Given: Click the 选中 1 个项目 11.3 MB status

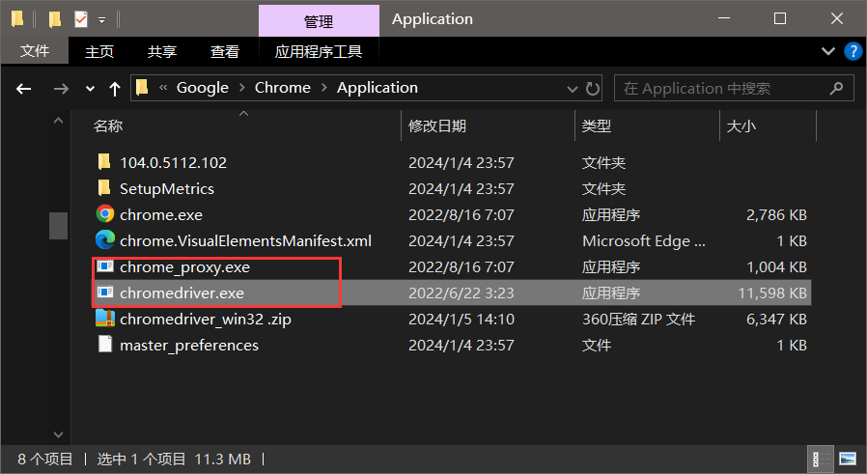Looking at the screenshot, I should 174,460.
